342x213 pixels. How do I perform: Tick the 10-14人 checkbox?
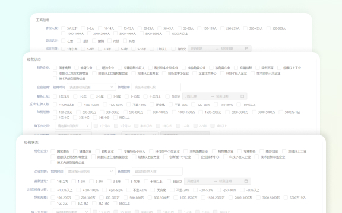[100, 28]
